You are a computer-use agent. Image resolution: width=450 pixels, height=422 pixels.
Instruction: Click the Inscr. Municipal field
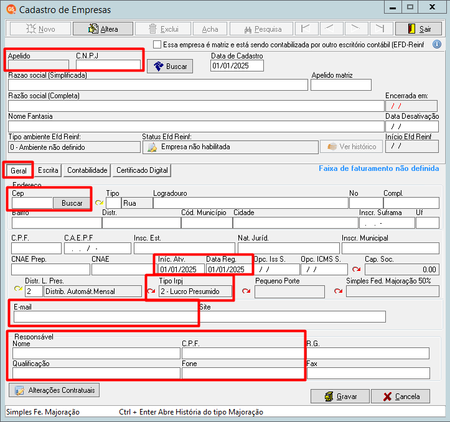[390, 249]
